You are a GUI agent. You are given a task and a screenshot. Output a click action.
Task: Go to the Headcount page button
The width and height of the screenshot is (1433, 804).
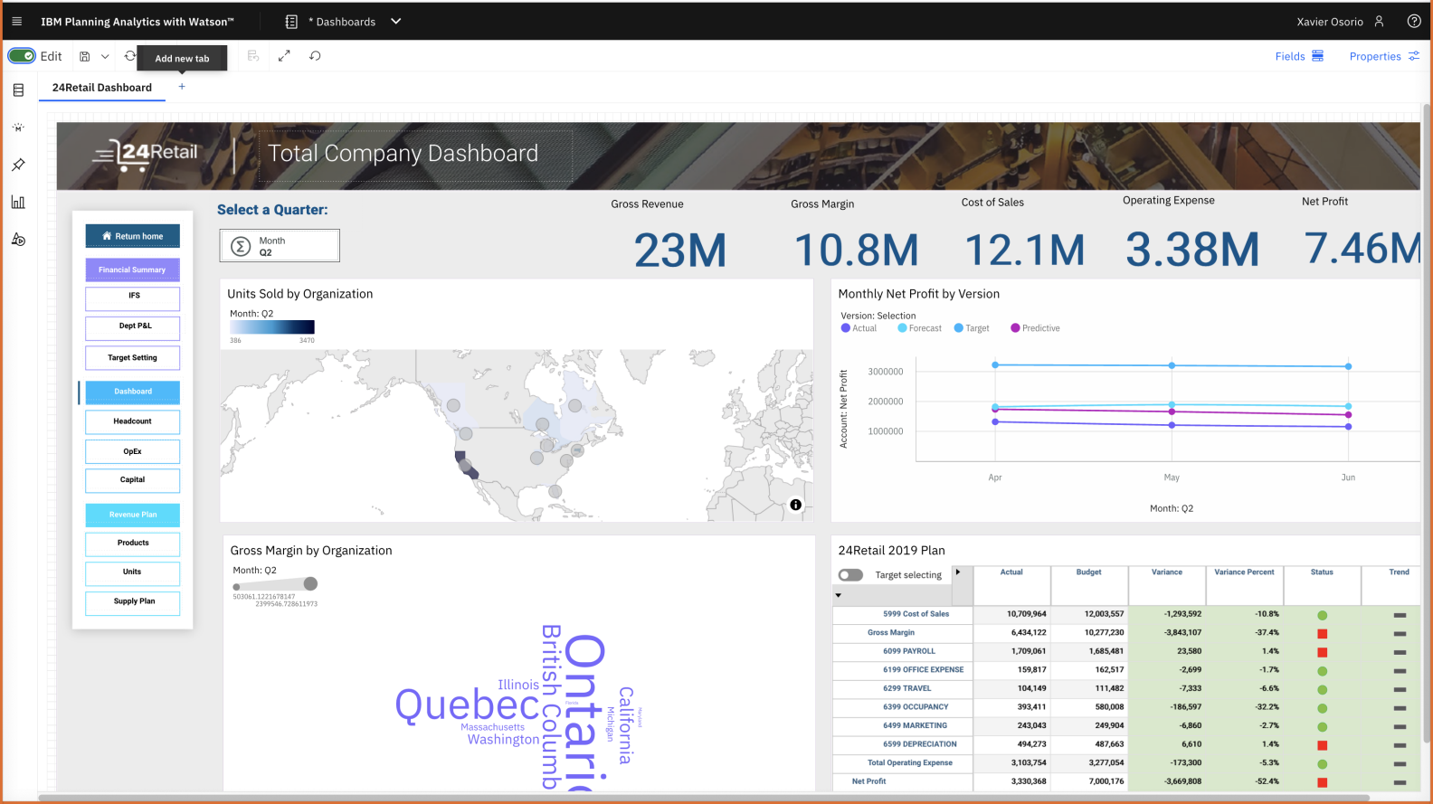[x=133, y=421]
